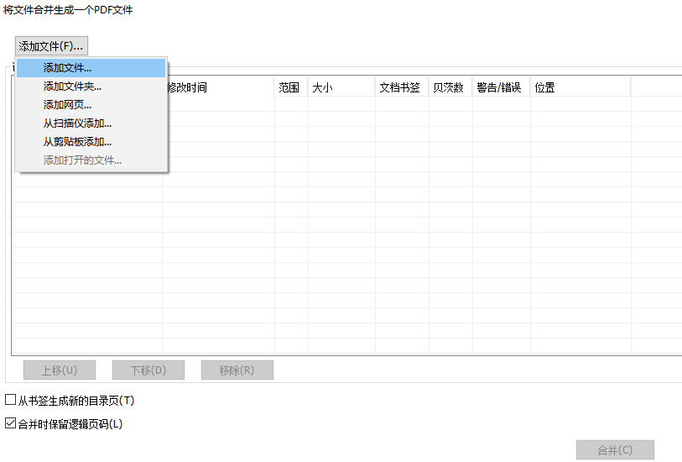The width and height of the screenshot is (682, 462).
Task: Choose 从剪贴板添加... menu item
Action: click(91, 141)
